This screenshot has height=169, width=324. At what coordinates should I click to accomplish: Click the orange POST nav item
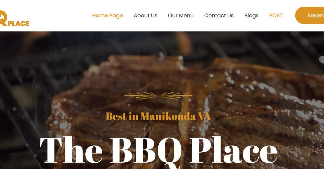pos(276,16)
